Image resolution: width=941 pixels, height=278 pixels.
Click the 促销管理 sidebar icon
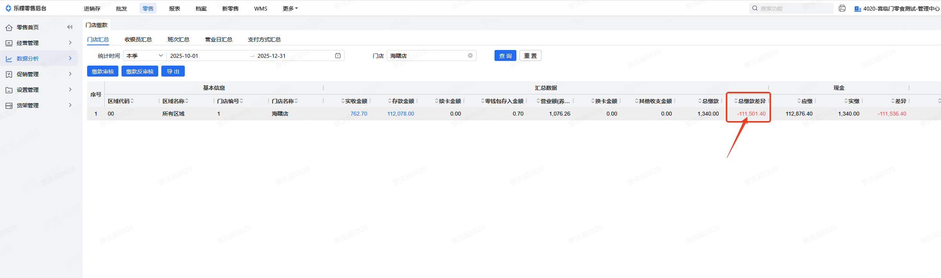click(x=9, y=74)
